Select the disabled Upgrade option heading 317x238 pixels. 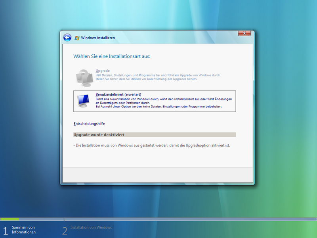tap(103, 71)
